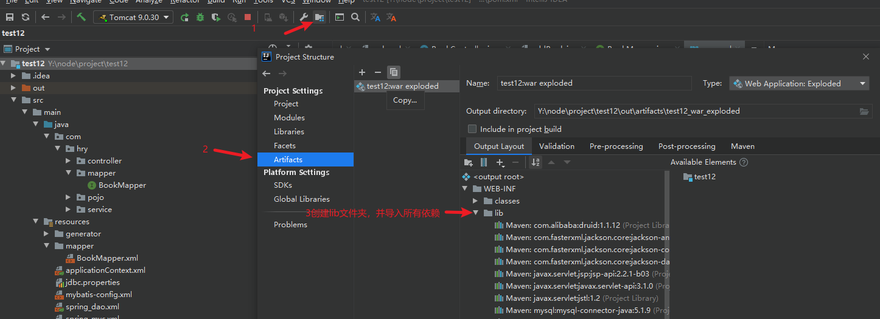Click the Available Elements help question icon
Viewport: 880px width, 319px height.
(x=743, y=162)
